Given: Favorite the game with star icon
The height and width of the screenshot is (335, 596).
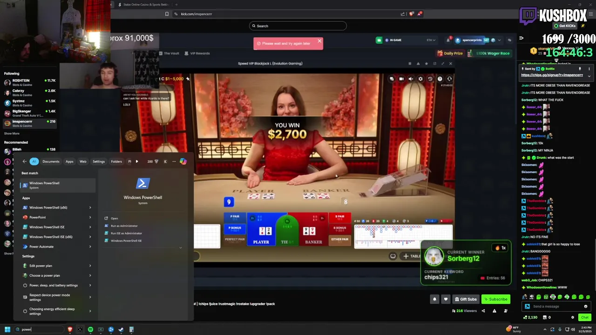Looking at the screenshot, I should pyautogui.click(x=426, y=63).
